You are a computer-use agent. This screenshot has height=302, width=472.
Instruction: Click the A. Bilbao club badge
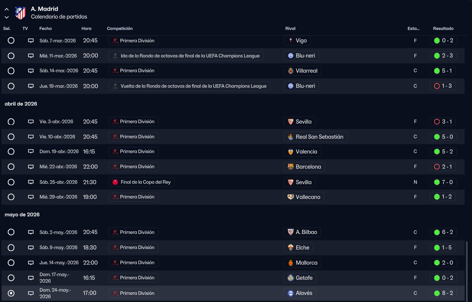[x=291, y=232]
